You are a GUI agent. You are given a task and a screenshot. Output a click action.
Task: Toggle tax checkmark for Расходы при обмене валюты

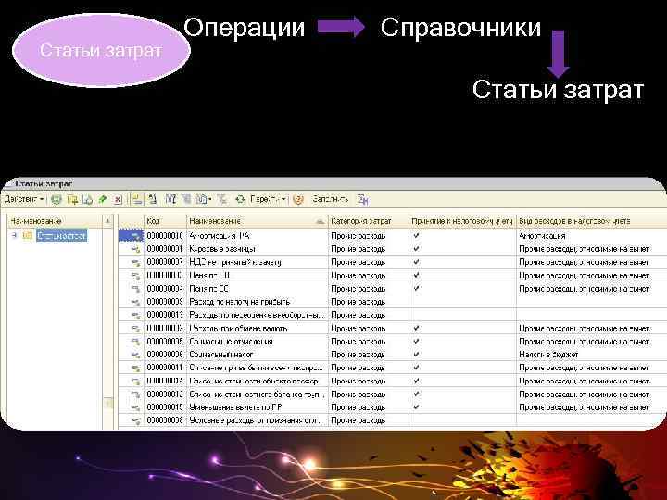click(x=416, y=328)
